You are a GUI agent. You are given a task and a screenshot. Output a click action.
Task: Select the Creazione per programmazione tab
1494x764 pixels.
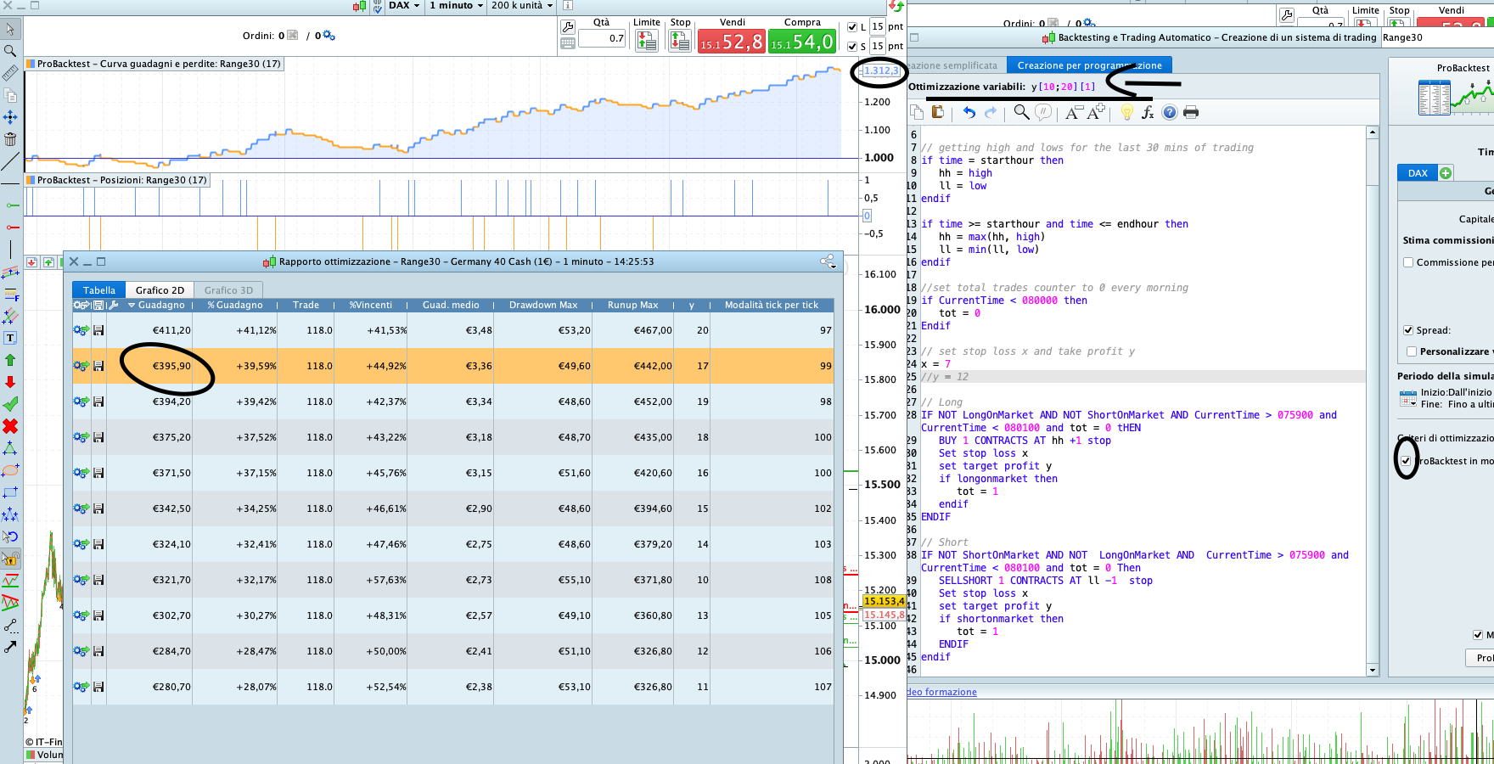[x=1089, y=65]
